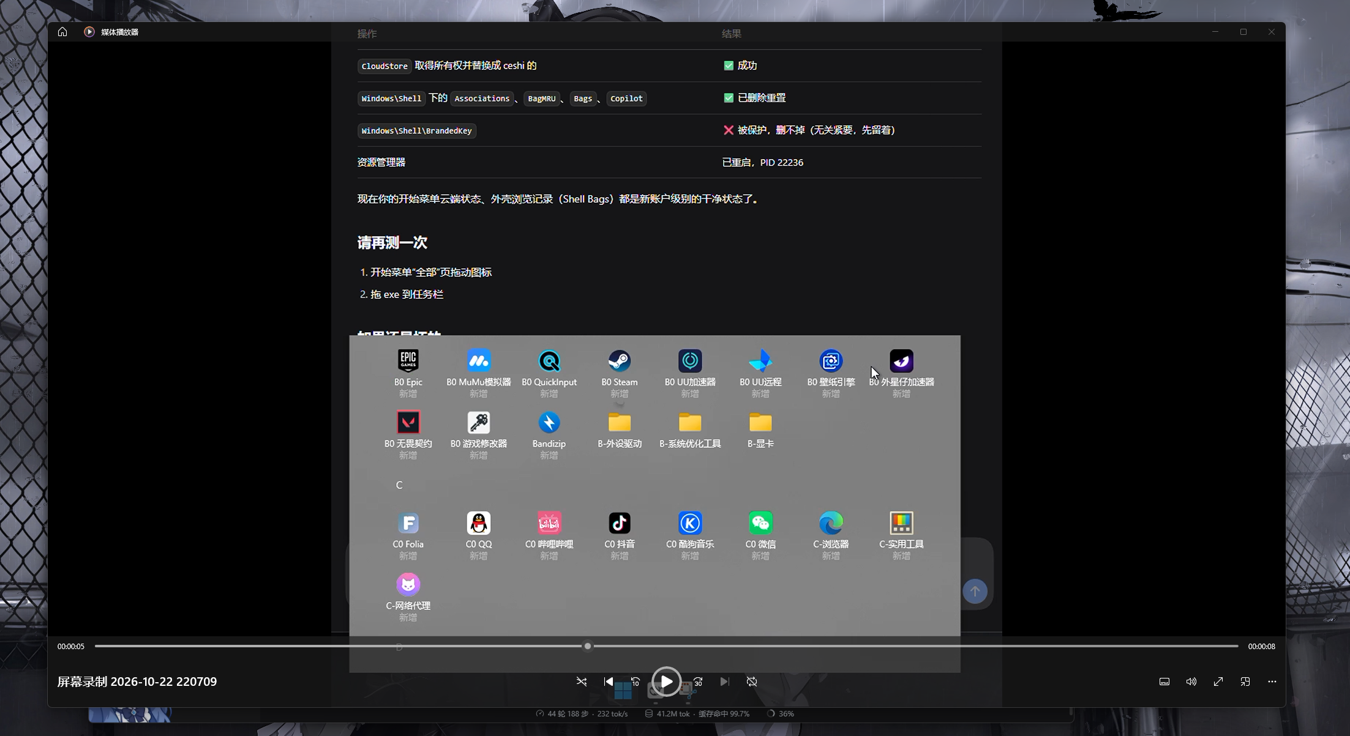Open B0 MuMu模拟器 icon
Image resolution: width=1350 pixels, height=736 pixels.
(479, 361)
